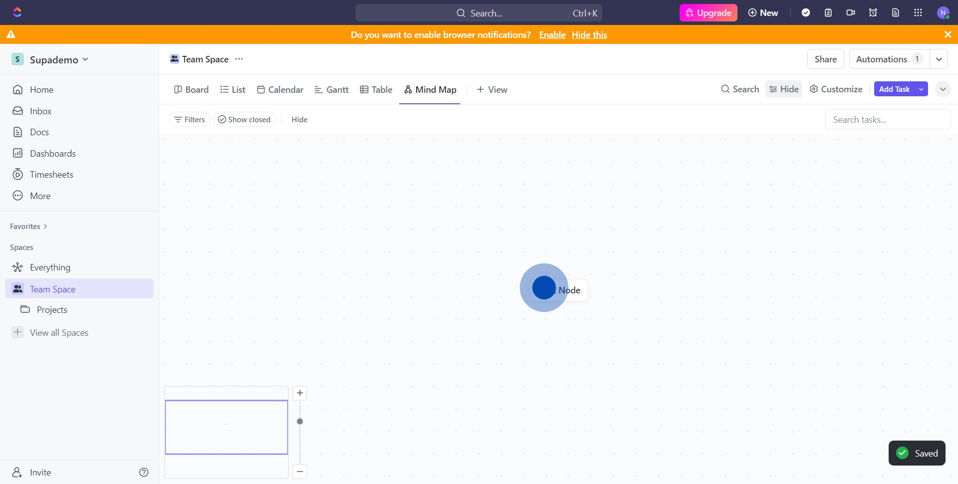Open Team Space ellipsis options
Image resolution: width=958 pixels, height=484 pixels.
coord(239,59)
